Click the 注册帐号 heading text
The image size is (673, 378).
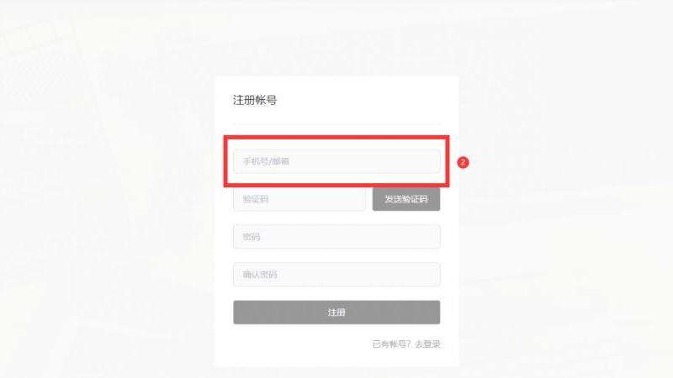click(255, 100)
